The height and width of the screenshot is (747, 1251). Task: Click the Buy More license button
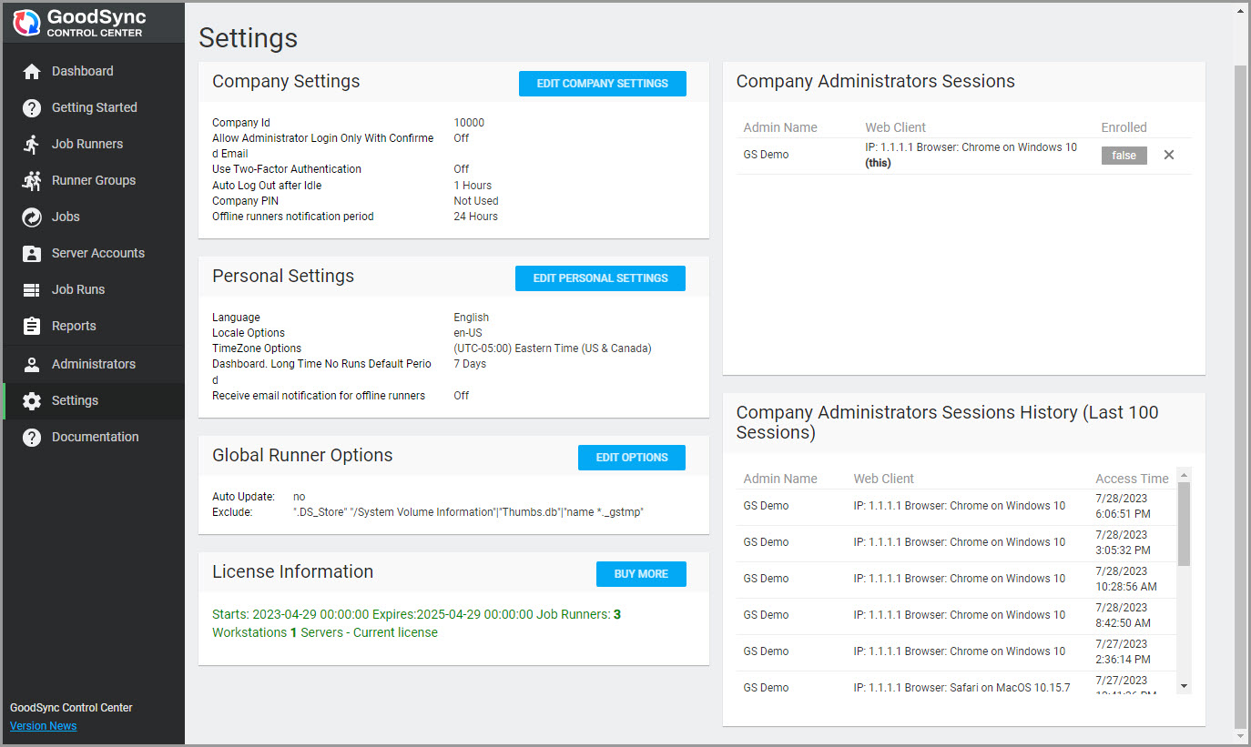[x=640, y=574]
